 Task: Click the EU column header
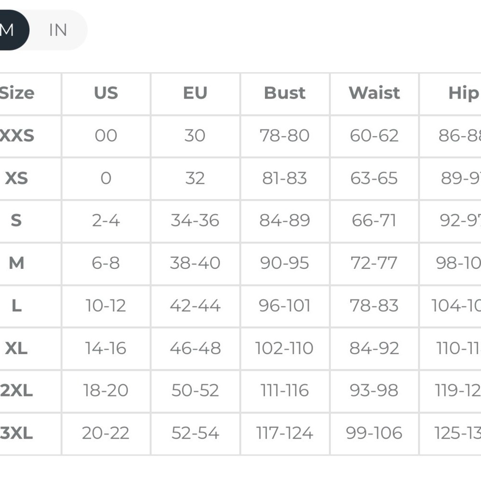point(195,93)
